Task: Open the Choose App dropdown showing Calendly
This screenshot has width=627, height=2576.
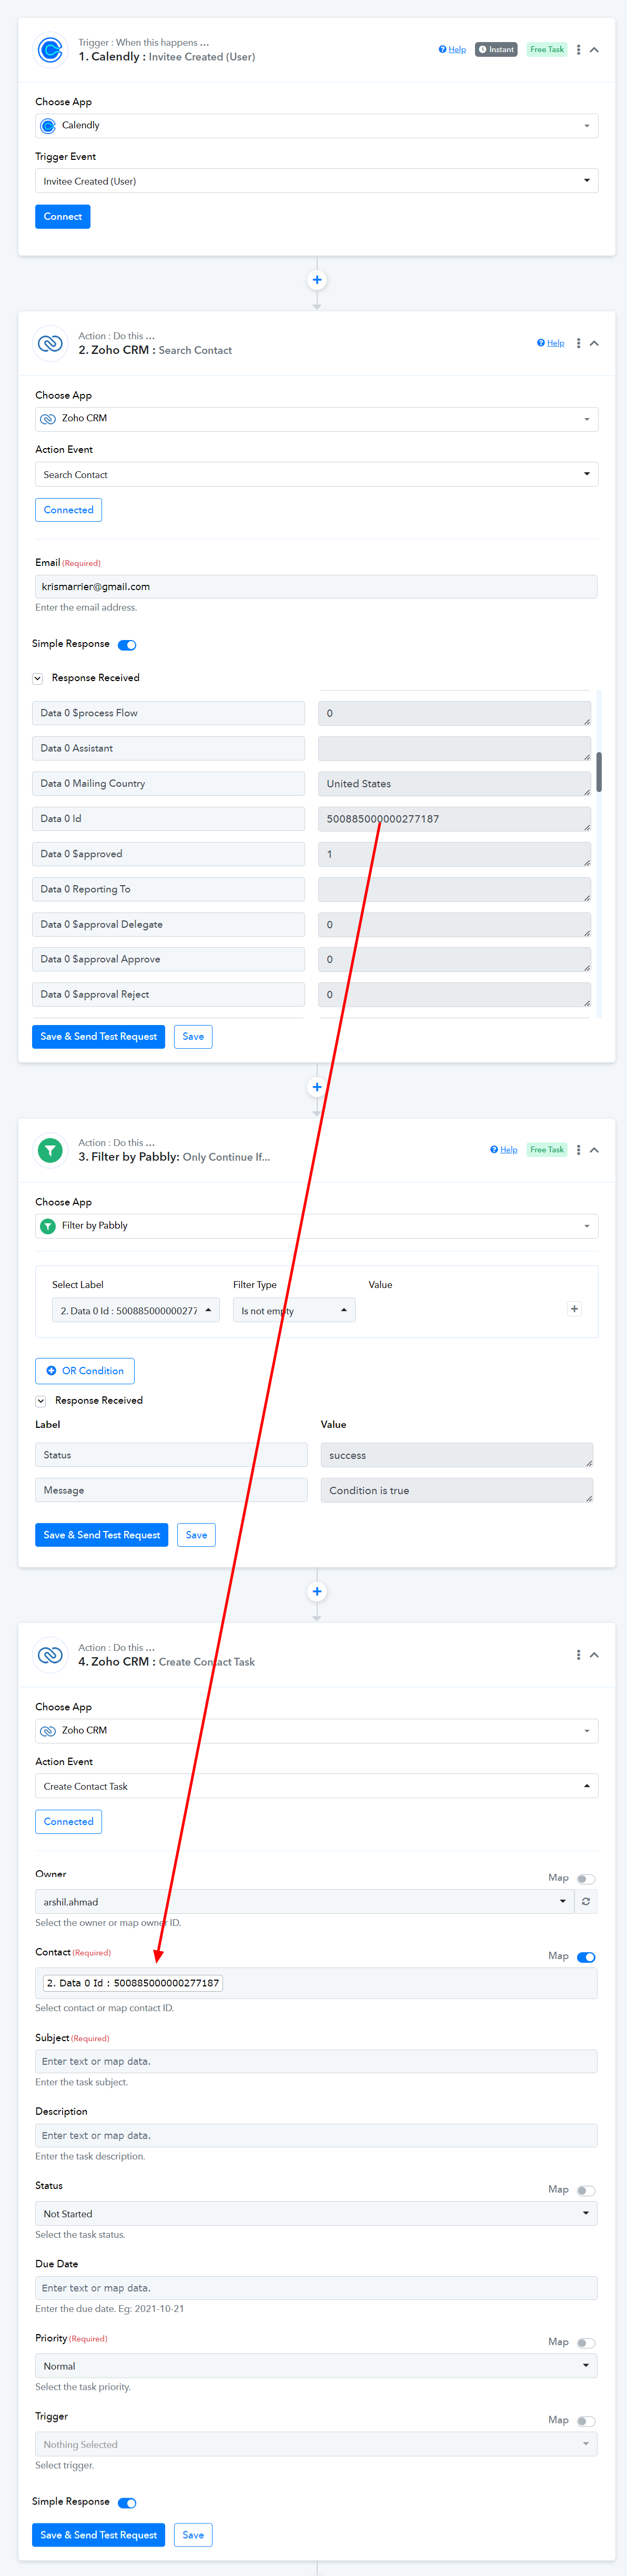Action: pyautogui.click(x=317, y=126)
